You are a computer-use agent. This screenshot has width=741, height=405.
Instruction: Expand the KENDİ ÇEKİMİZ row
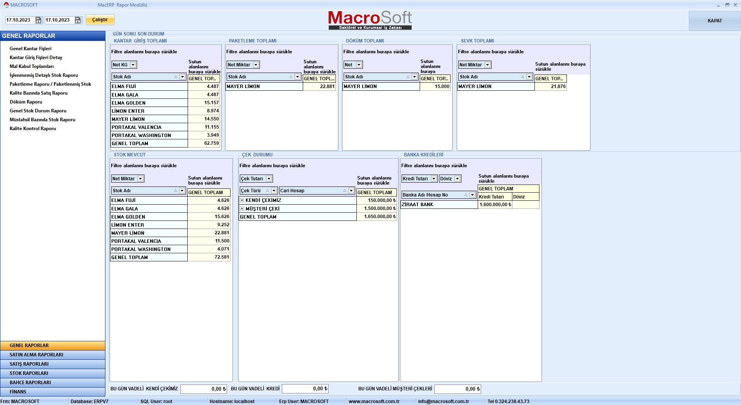click(x=242, y=200)
